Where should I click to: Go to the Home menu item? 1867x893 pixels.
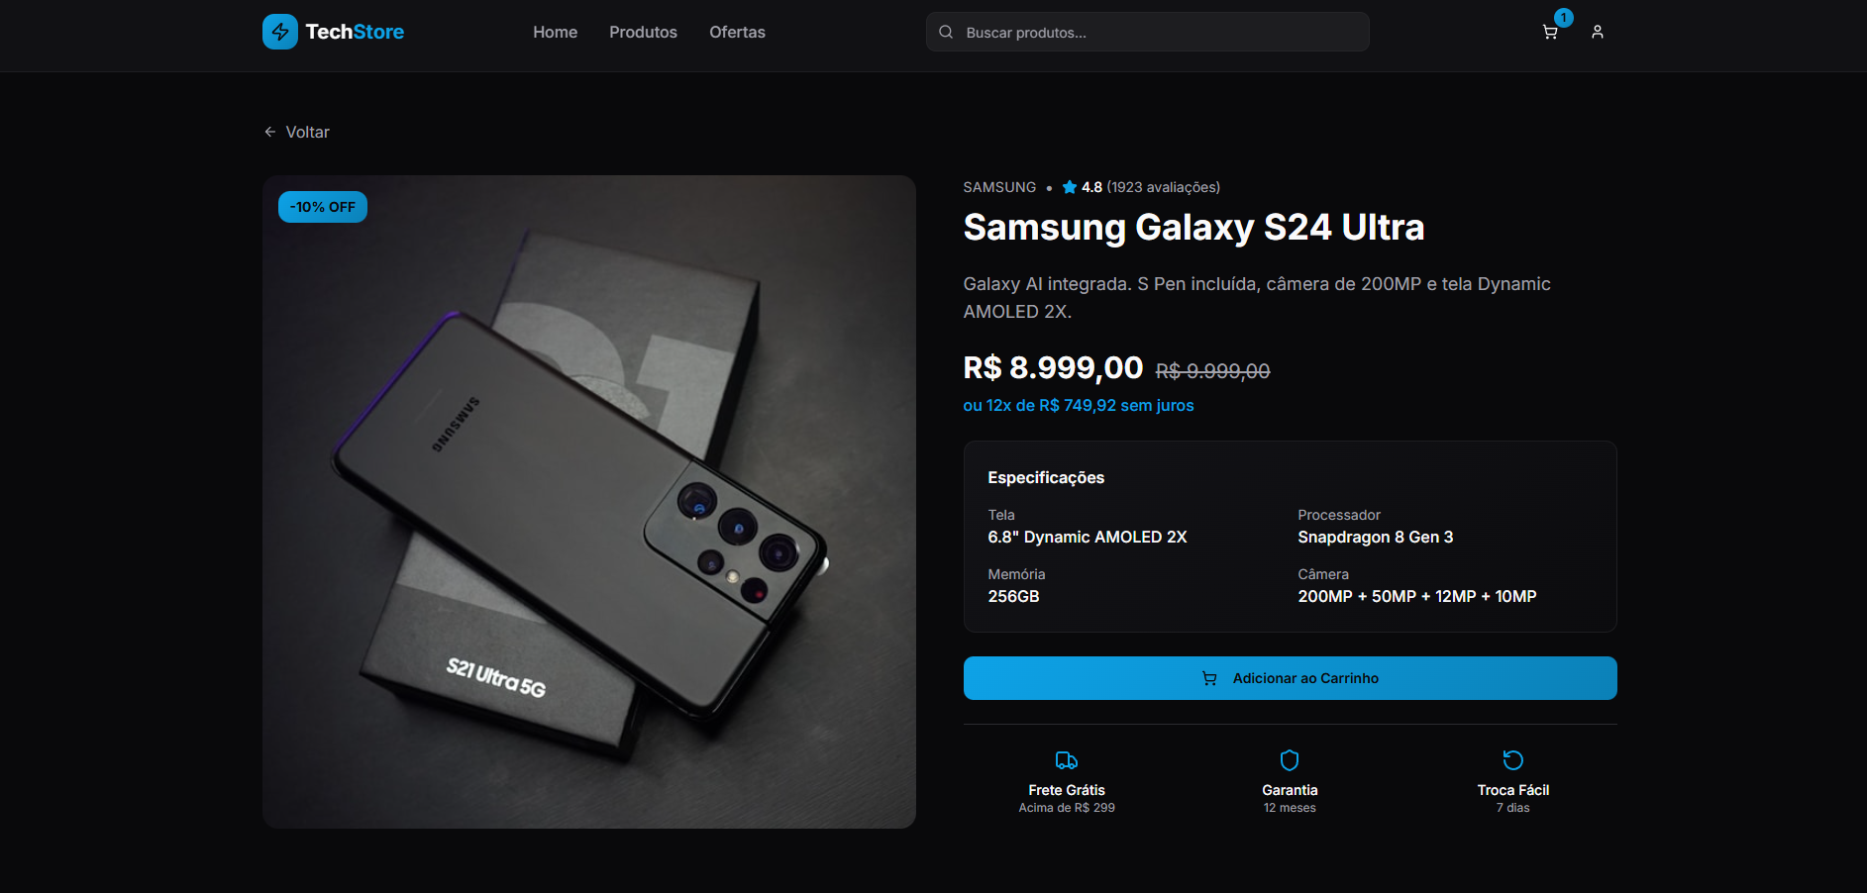[555, 33]
